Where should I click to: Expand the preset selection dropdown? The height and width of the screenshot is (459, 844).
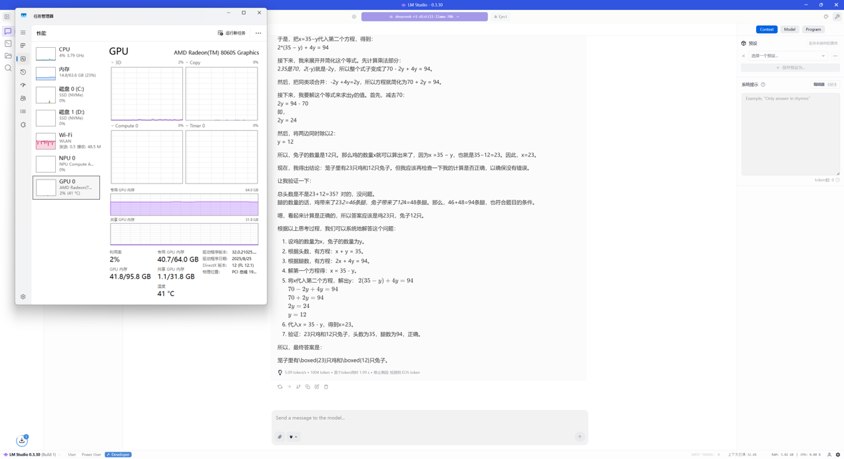787,56
